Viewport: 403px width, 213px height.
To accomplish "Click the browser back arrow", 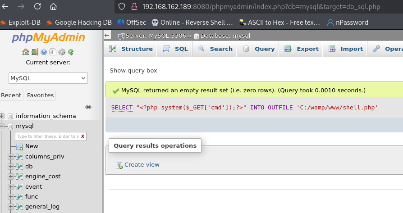I will tap(5, 6).
